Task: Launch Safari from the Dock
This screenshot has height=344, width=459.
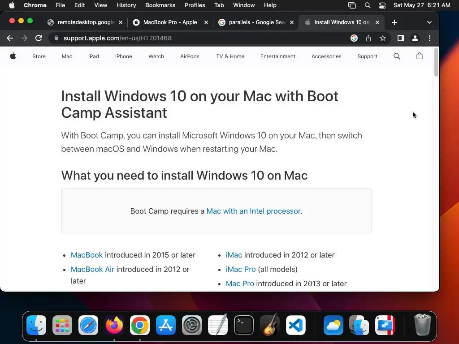Action: (x=88, y=325)
